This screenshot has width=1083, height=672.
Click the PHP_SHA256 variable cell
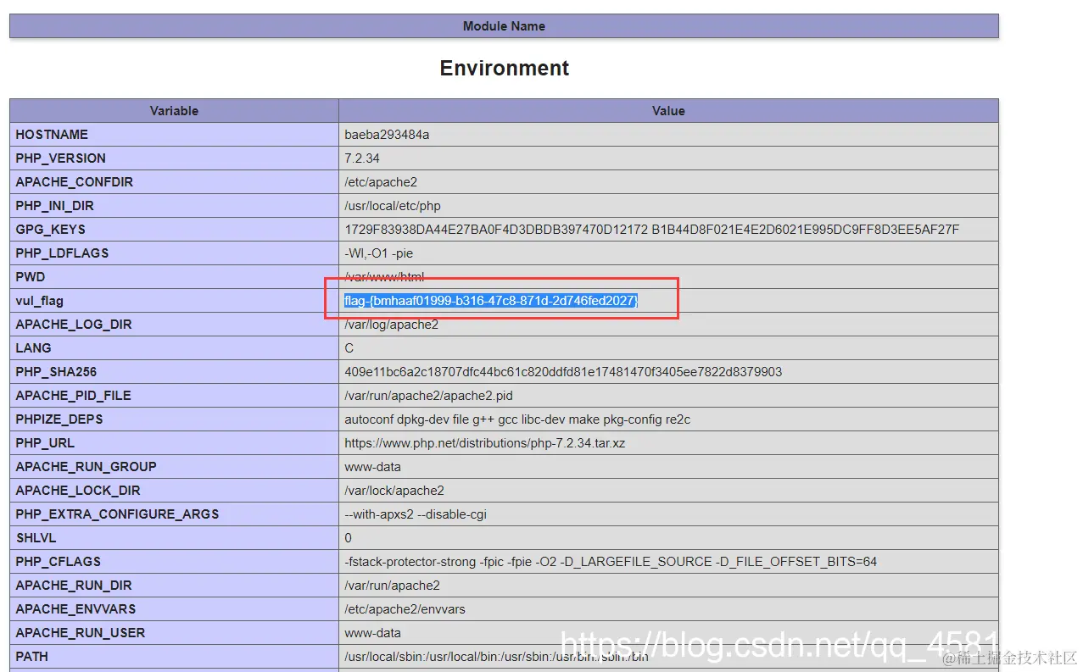tap(174, 372)
